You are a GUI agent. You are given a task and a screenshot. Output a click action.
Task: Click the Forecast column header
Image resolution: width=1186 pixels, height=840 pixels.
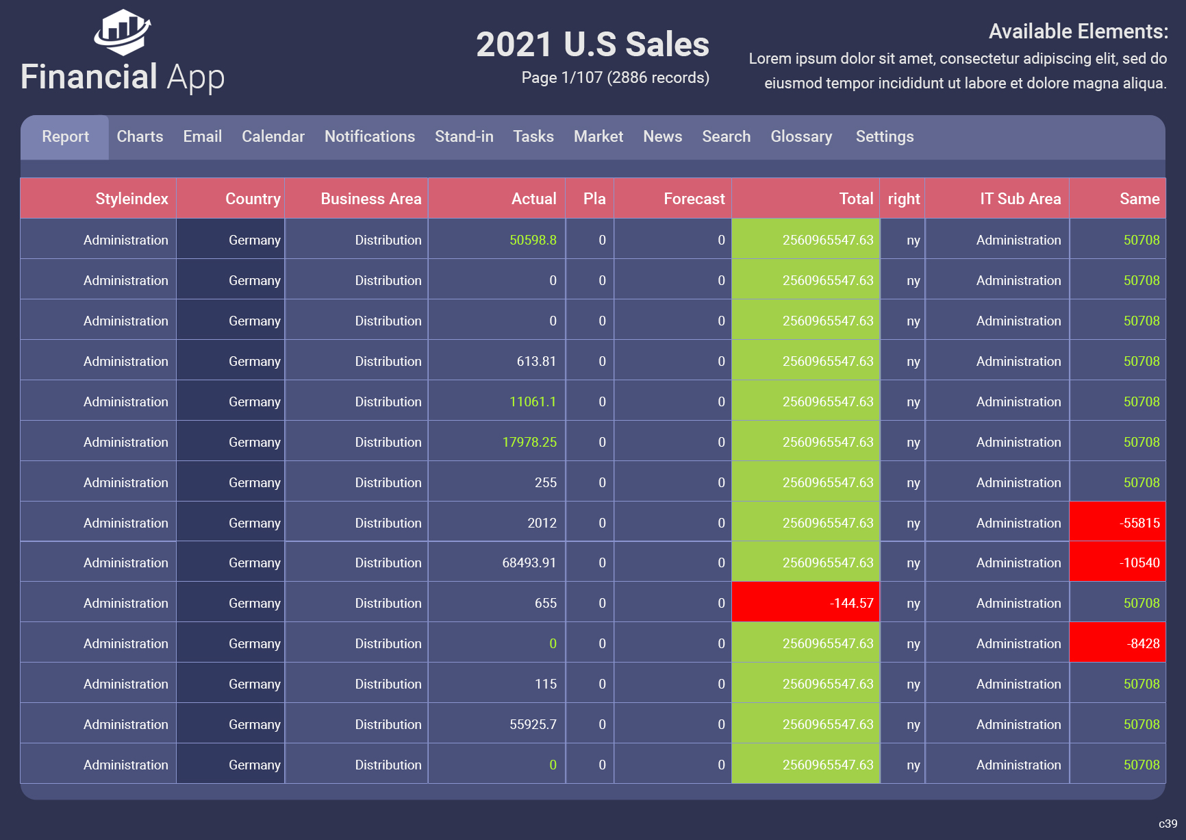coord(694,198)
